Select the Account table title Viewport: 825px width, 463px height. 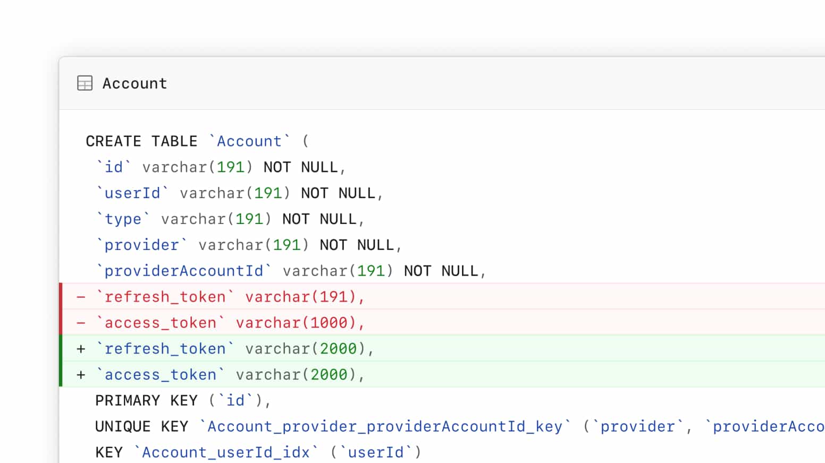tap(134, 83)
